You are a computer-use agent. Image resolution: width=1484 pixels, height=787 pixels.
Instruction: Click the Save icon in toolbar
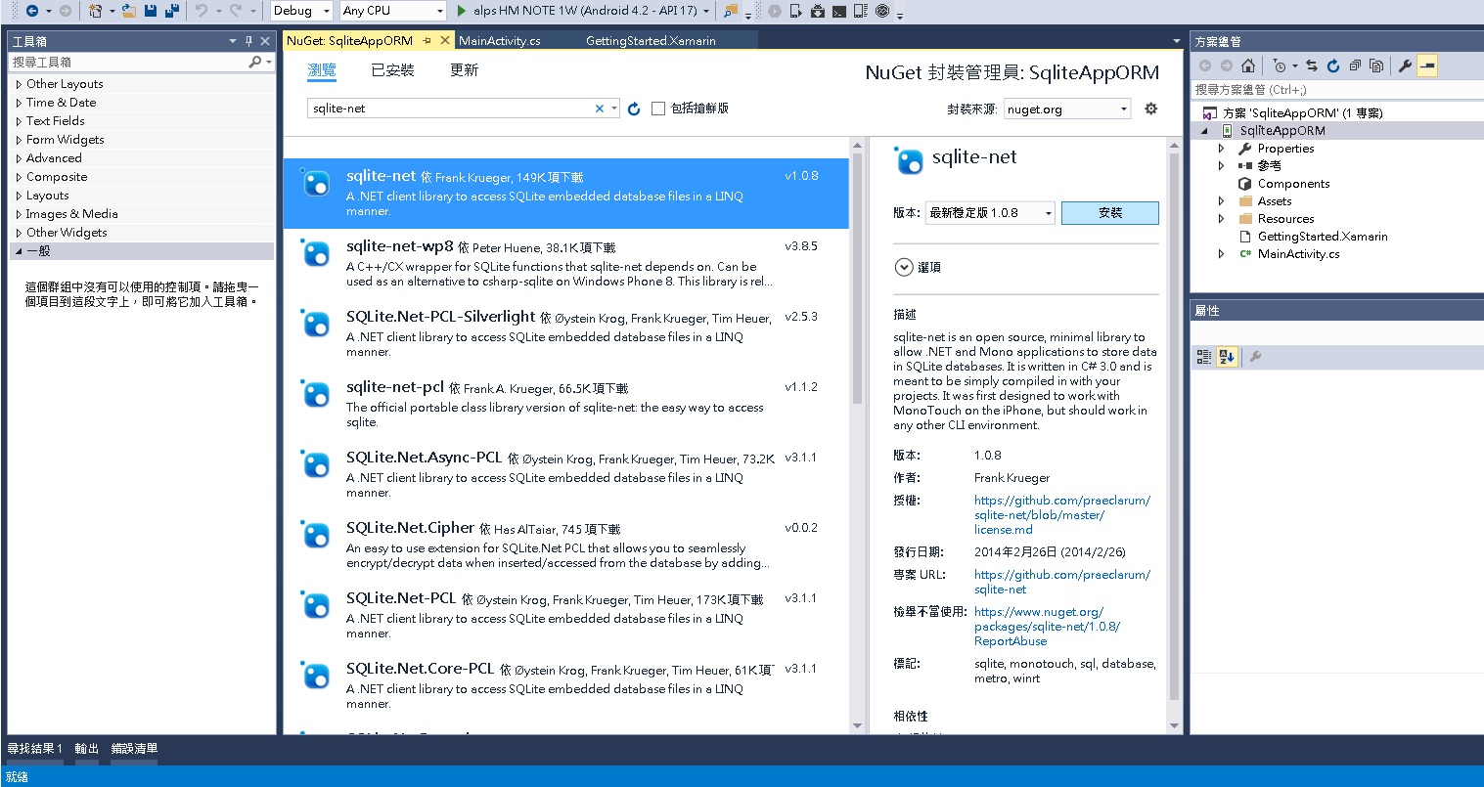151,11
